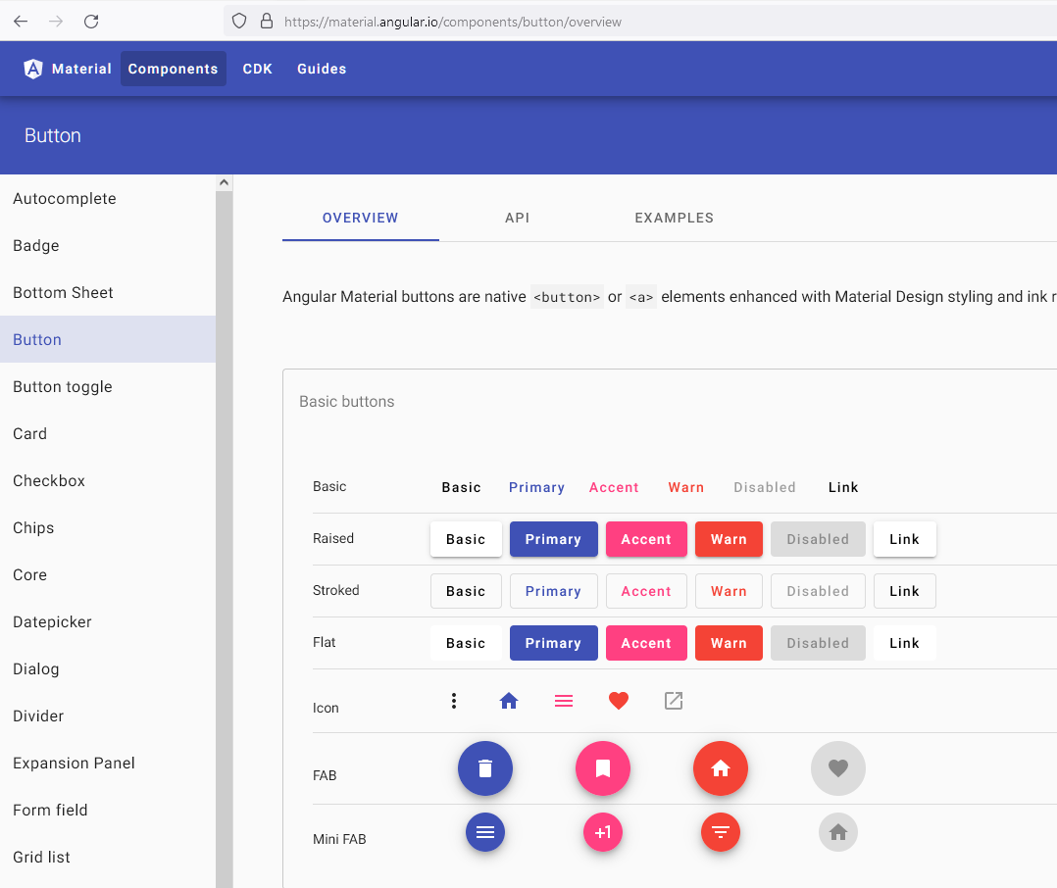Open Checkbox in the sidebar
Viewport: 1057px width, 888px height.
tap(108, 480)
